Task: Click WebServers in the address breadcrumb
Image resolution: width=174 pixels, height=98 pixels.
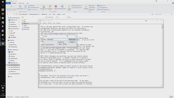Action: (44, 14)
